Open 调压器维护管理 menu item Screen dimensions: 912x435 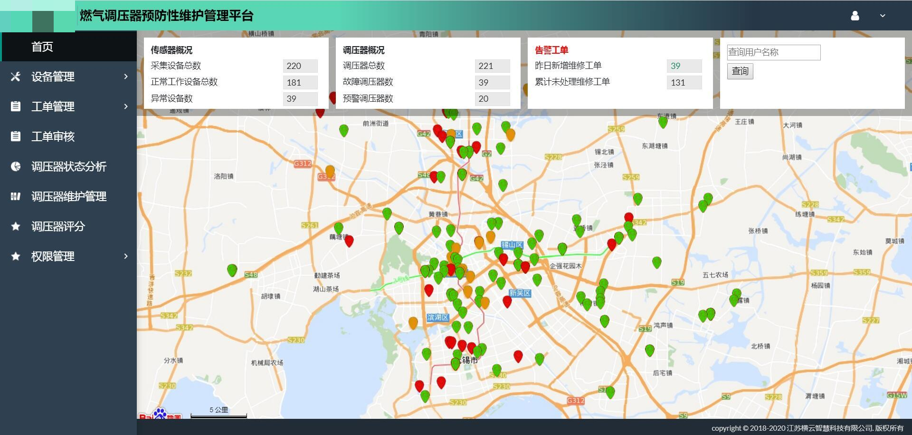(68, 196)
